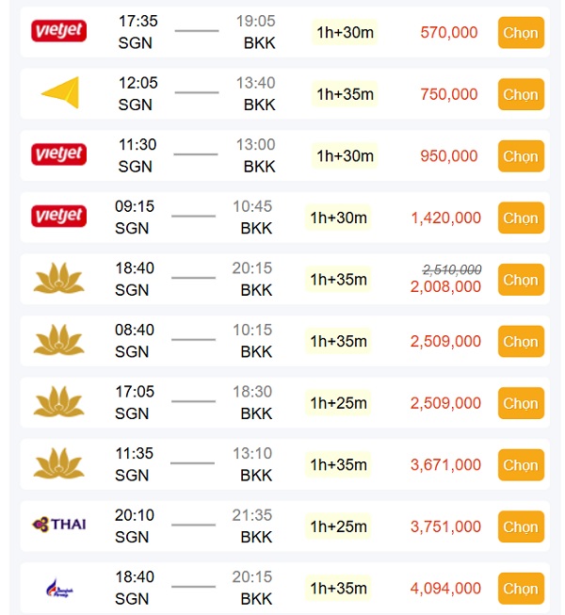Choose the 17:05 Vietnam Airlines flight

pyautogui.click(x=520, y=403)
